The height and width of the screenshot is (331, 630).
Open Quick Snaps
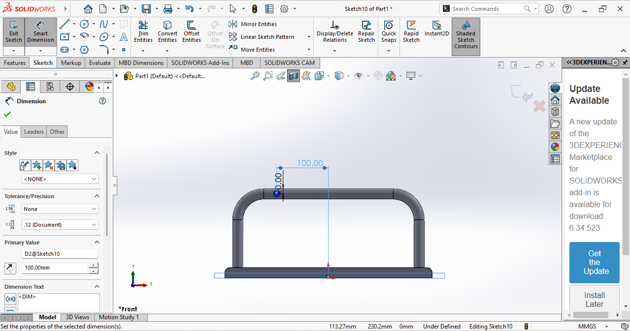pyautogui.click(x=389, y=32)
